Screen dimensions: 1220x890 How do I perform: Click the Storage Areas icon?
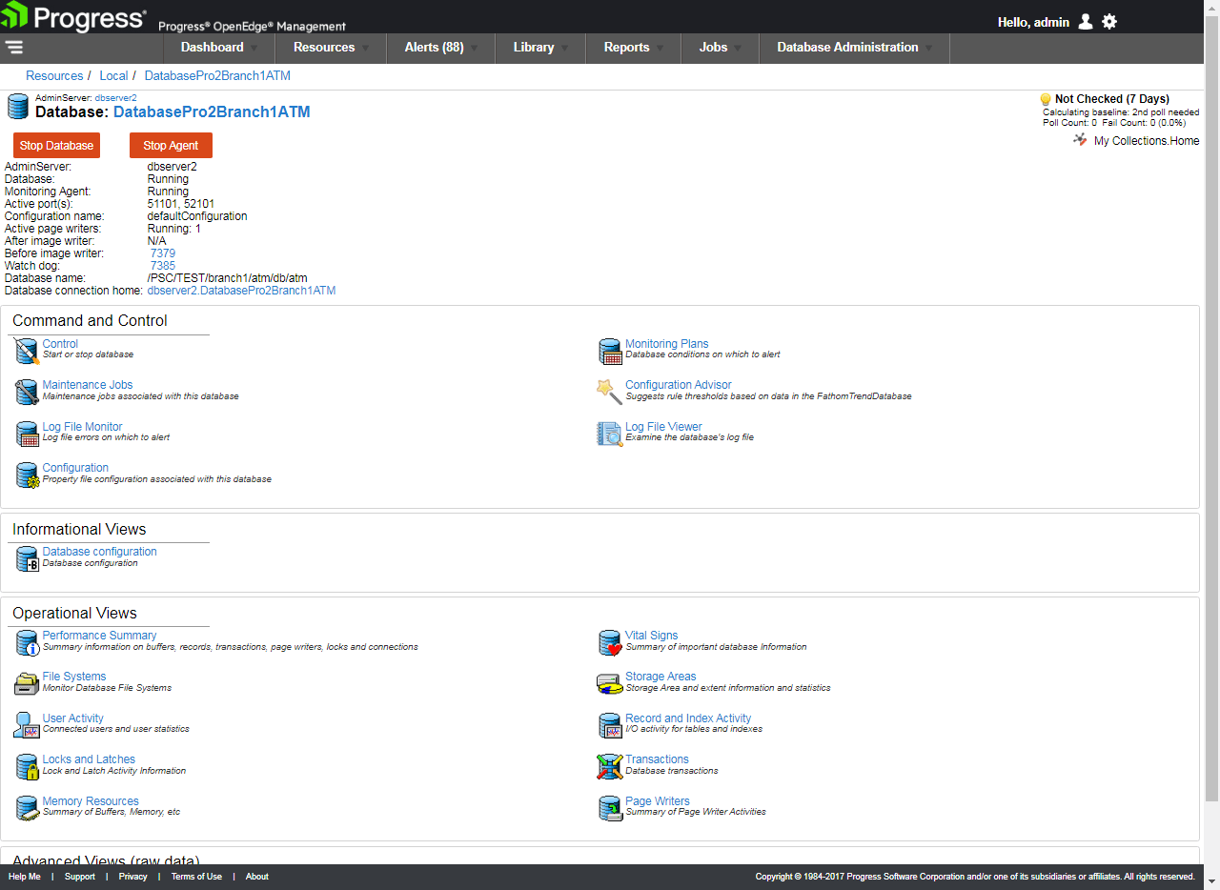[x=610, y=683]
